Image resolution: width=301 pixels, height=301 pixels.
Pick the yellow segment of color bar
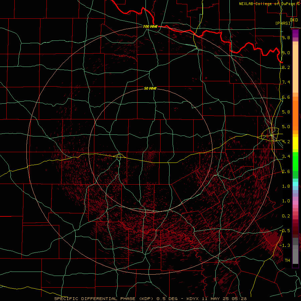coord(295,143)
